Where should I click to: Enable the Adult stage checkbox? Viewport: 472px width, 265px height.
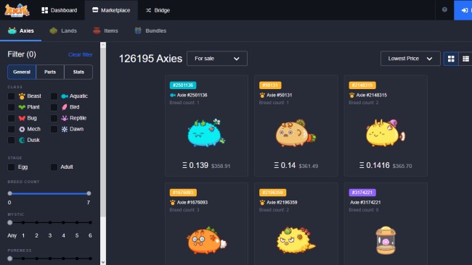(54, 167)
